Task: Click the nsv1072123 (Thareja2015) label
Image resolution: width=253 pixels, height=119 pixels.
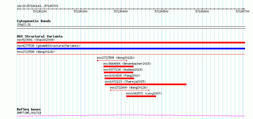Action: click(x=125, y=82)
